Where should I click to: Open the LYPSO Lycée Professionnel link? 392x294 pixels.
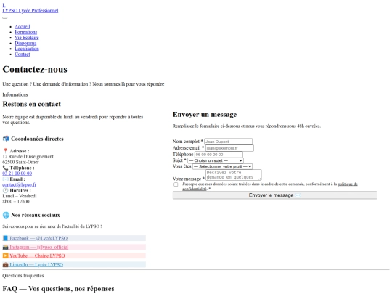(30, 10)
